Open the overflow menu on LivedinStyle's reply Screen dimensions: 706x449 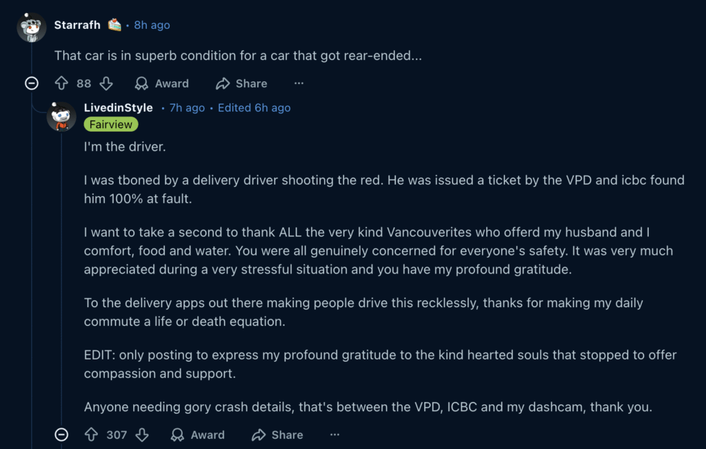(x=334, y=435)
